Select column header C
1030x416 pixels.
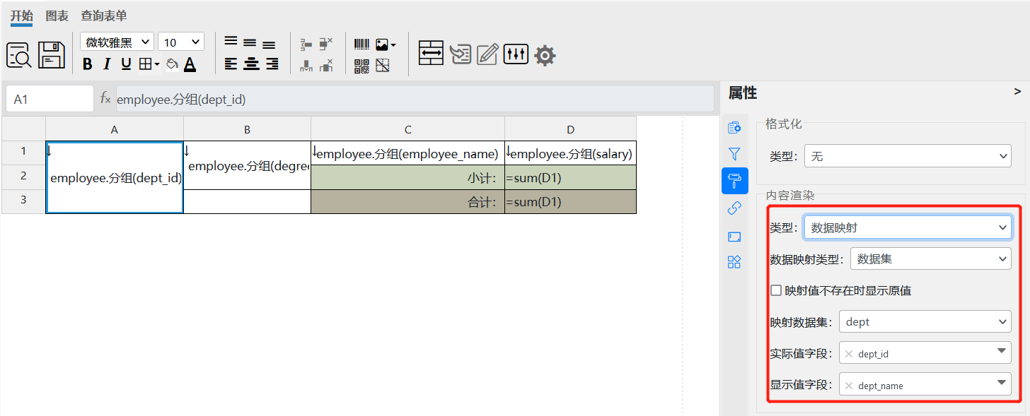(408, 129)
